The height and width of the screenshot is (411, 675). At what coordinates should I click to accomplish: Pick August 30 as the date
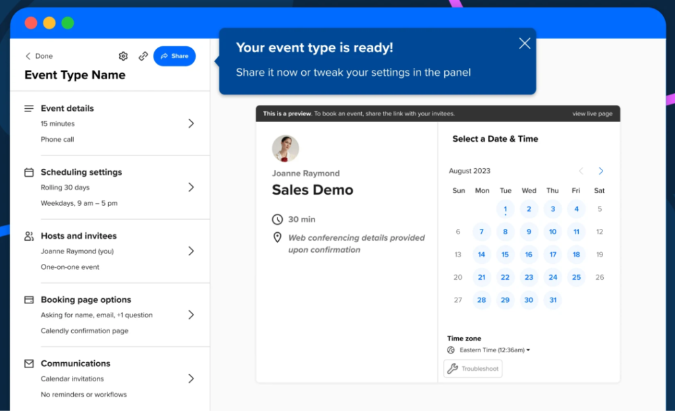[529, 300]
